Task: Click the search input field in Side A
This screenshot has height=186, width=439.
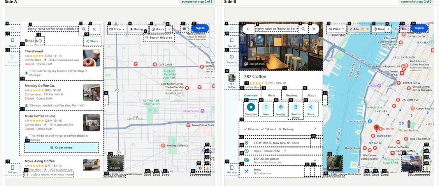Action: click(53, 29)
